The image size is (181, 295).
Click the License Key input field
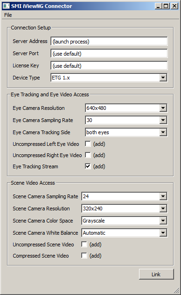[x=109, y=65]
